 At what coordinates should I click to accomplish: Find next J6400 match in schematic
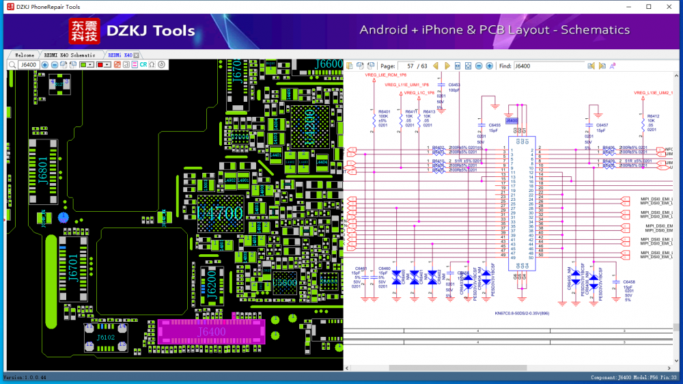pyautogui.click(x=602, y=66)
